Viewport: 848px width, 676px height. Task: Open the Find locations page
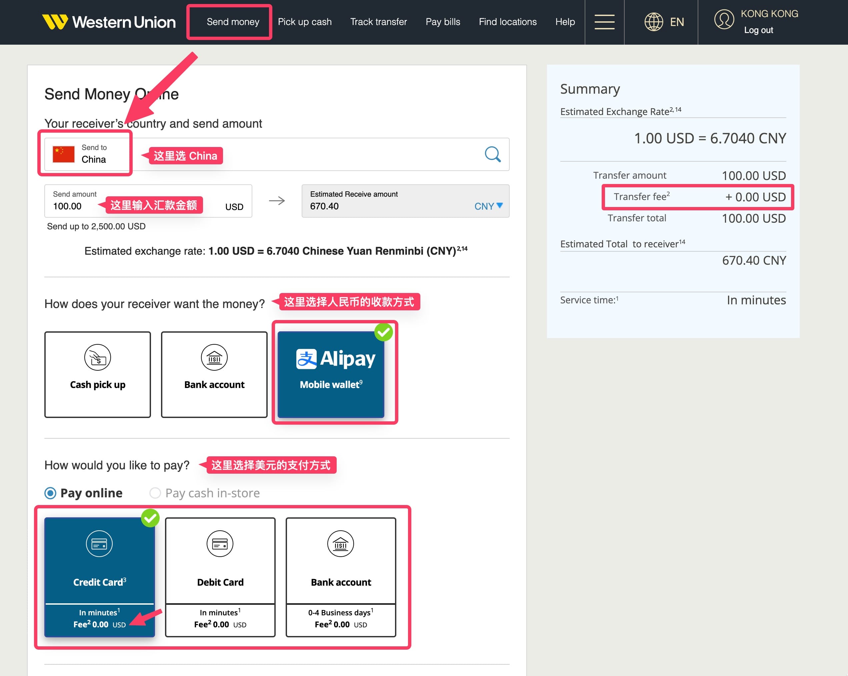[507, 22]
